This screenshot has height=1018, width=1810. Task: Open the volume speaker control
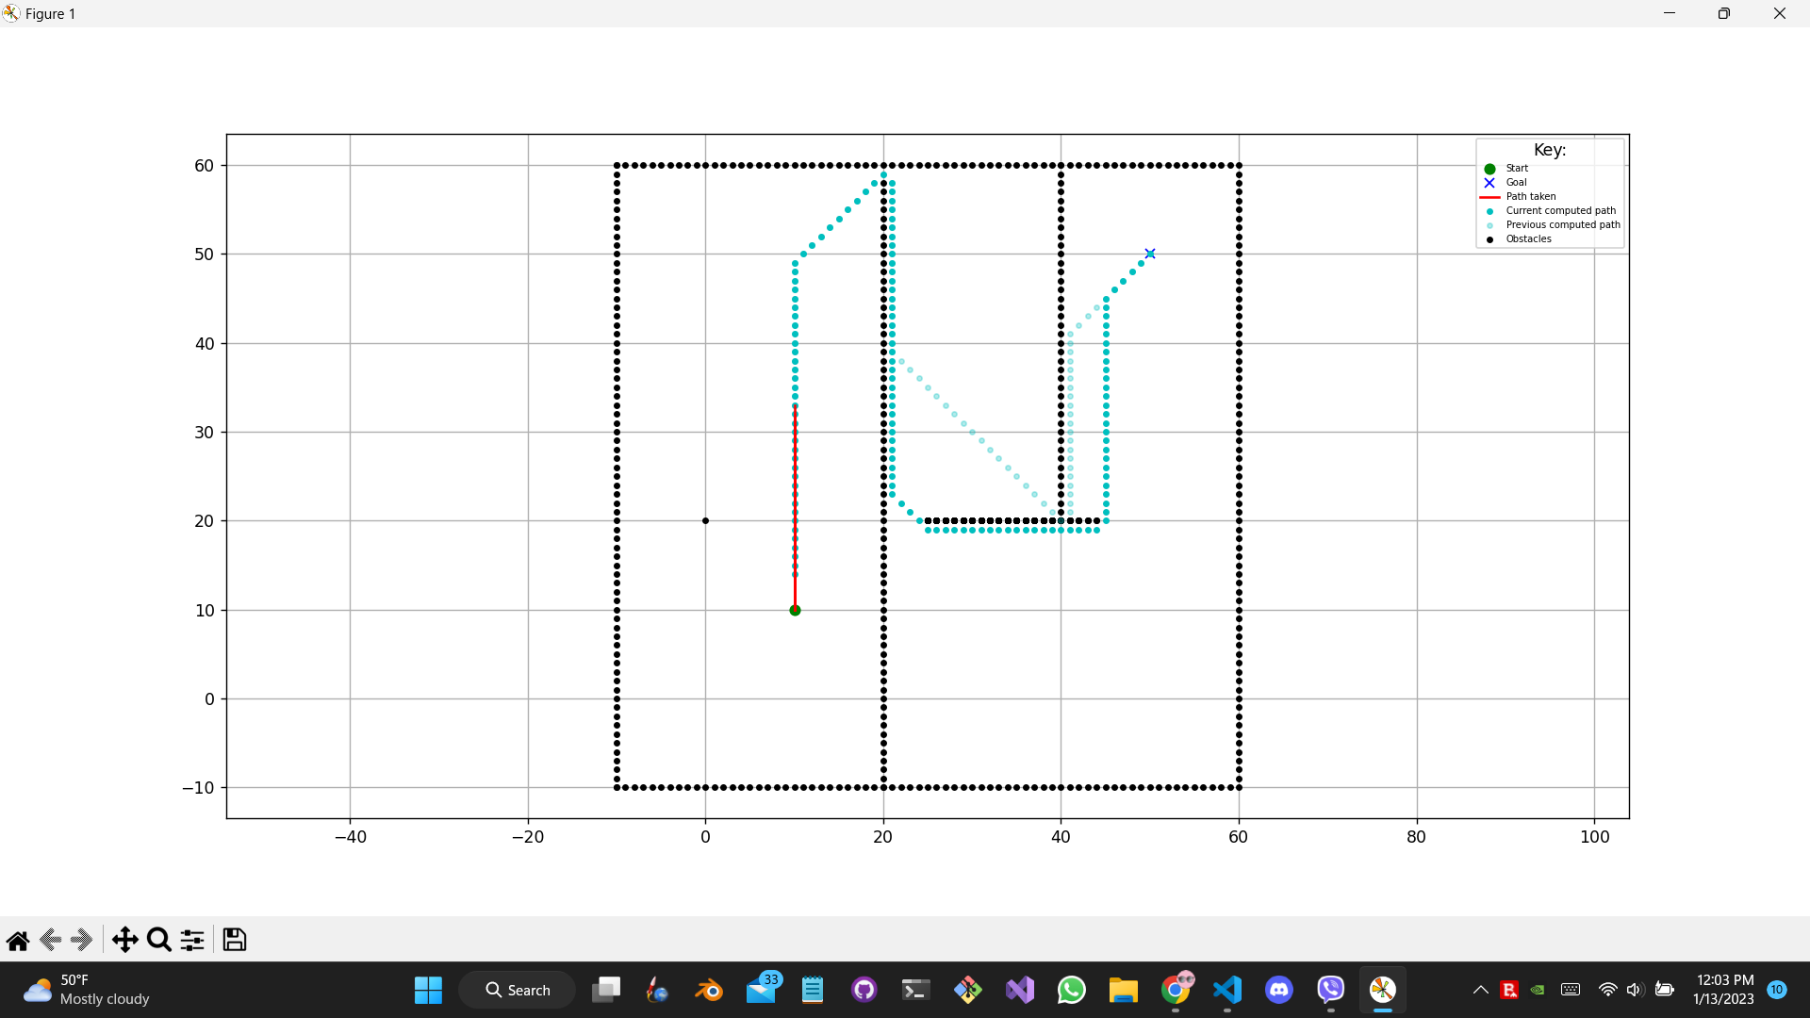click(1635, 990)
